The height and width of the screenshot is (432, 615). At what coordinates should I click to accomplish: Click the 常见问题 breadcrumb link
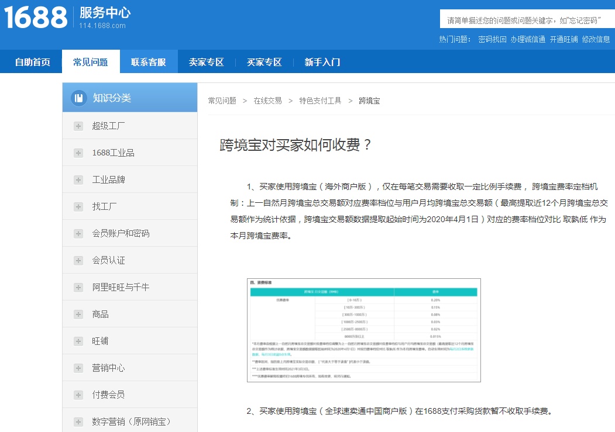pyautogui.click(x=222, y=101)
